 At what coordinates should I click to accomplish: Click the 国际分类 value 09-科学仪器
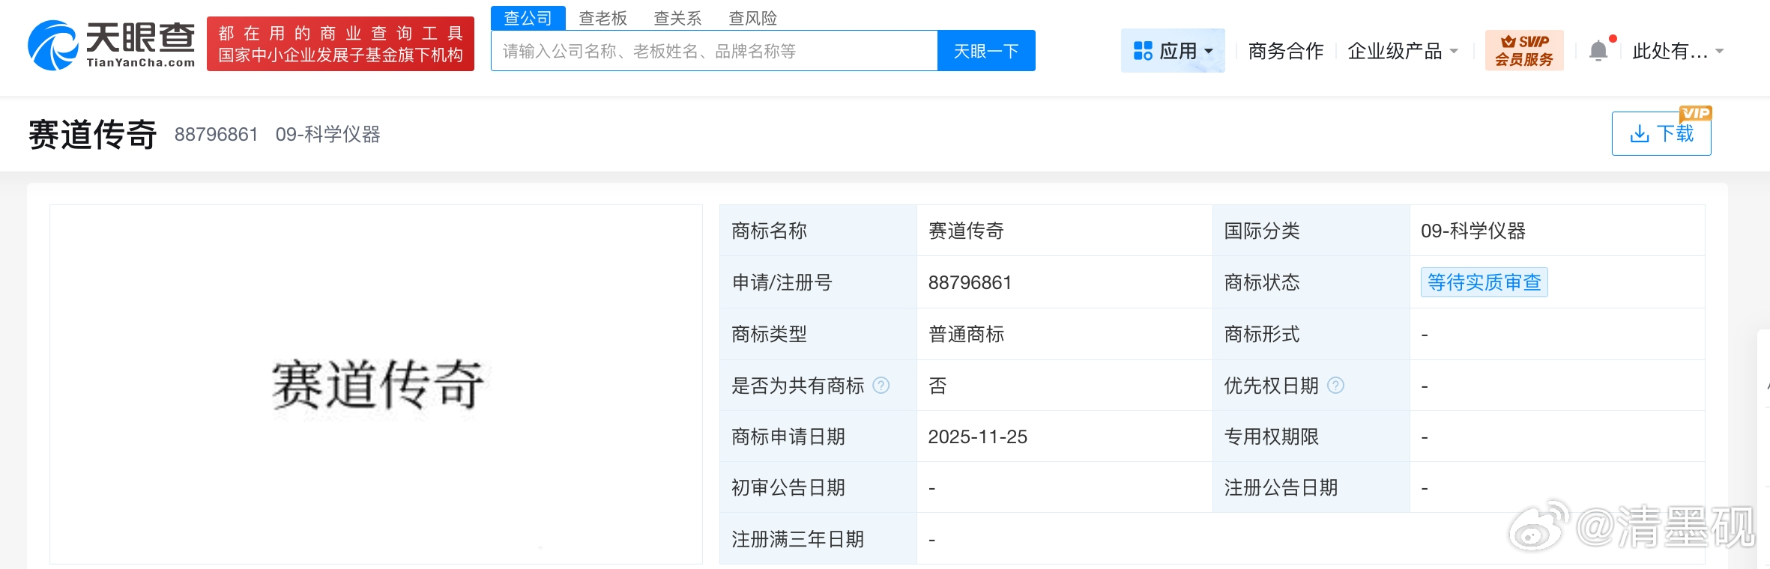1473,231
